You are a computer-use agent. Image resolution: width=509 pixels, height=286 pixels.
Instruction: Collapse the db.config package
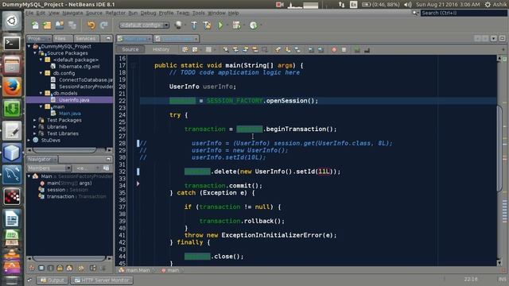click(x=41, y=73)
